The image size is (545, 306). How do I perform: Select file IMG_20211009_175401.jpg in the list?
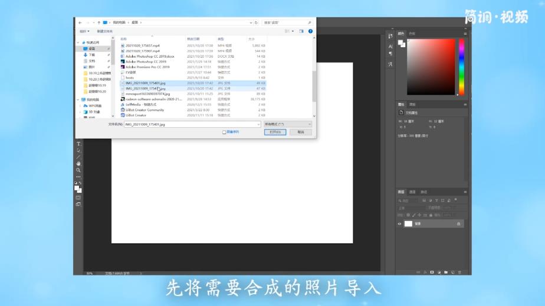tap(145, 83)
